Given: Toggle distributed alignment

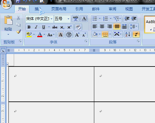Looking at the screenshot, I should pyautogui.click(x=124, y=26).
